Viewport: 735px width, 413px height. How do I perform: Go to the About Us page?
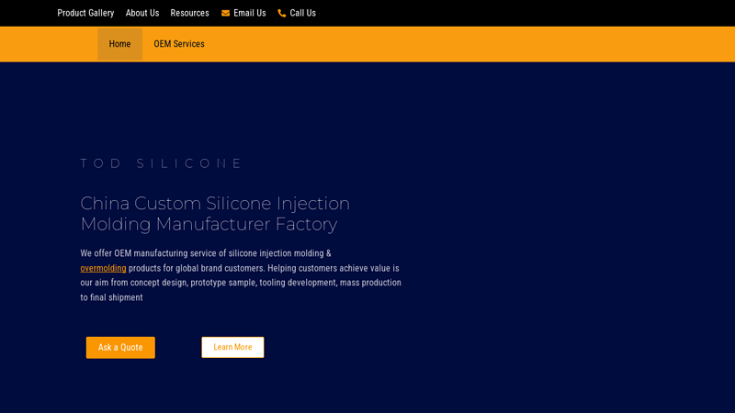click(142, 13)
